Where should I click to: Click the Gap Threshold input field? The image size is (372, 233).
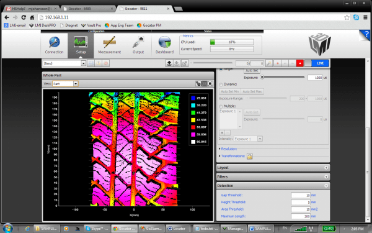[301, 195]
